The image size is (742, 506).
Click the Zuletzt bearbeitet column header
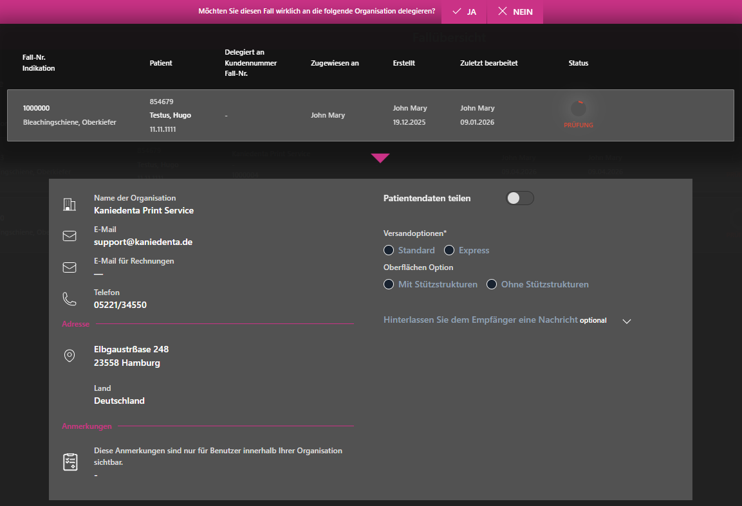click(x=488, y=63)
